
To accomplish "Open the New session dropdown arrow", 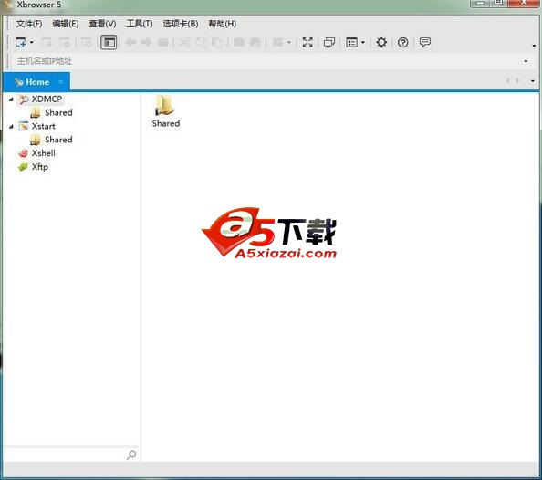I will pos(32,42).
